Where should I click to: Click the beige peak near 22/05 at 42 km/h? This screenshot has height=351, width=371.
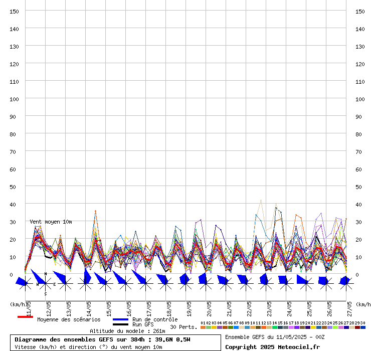pos(261,201)
